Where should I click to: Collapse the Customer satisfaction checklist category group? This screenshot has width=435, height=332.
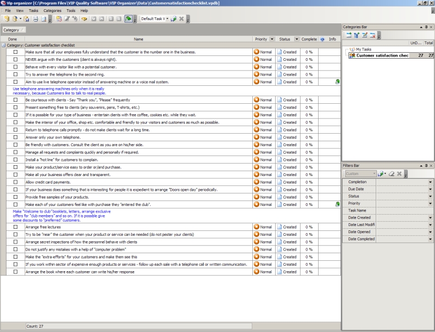coord(4,45)
